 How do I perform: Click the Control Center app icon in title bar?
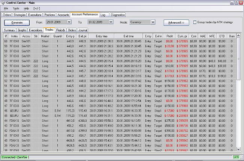[x=3, y=3]
